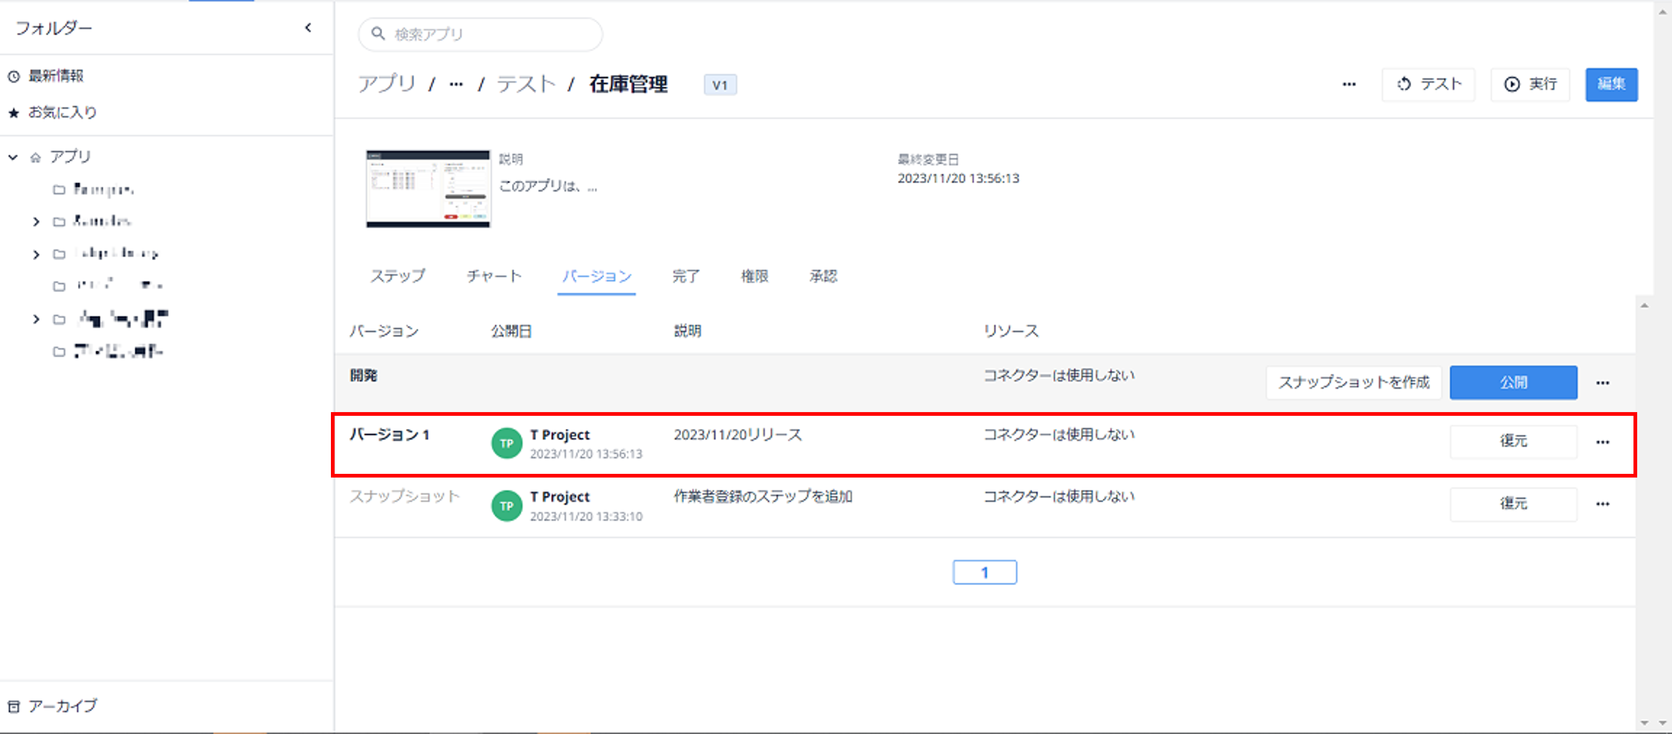Expand the third folder under アプリ
This screenshot has height=734, width=1672.
36,254
